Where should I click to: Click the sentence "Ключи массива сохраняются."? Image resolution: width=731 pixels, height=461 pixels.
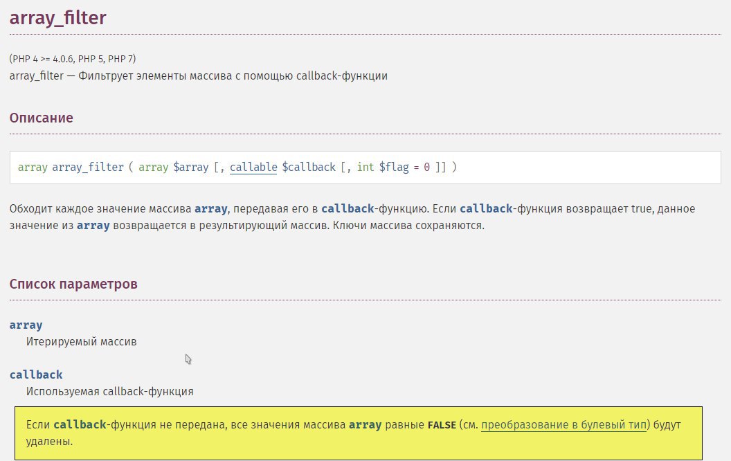coord(408,226)
